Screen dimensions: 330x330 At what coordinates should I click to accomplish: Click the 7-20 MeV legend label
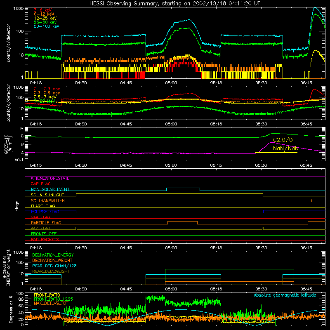pos(45,101)
